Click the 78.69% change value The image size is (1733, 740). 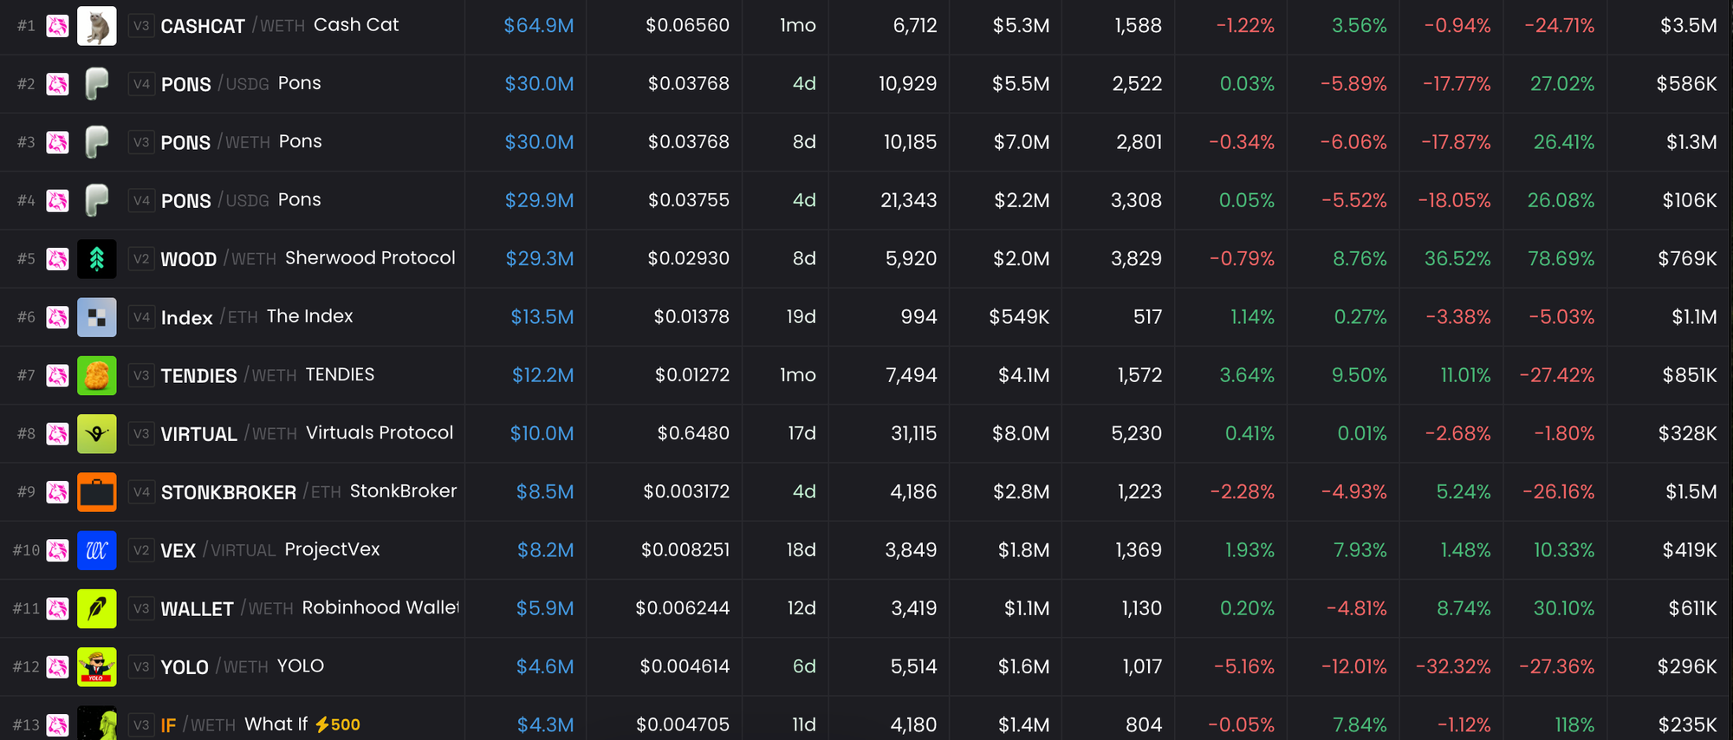click(x=1561, y=258)
